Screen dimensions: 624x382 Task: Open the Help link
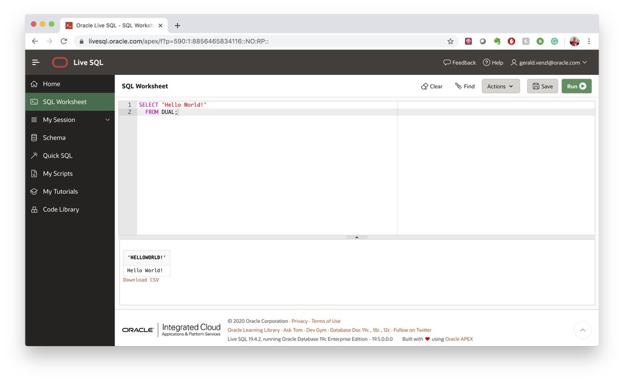[493, 63]
